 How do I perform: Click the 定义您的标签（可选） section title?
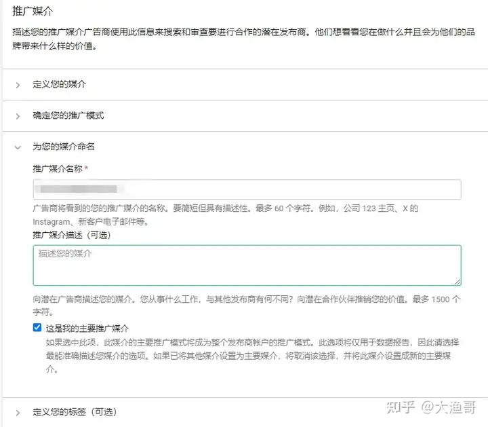coord(75,412)
